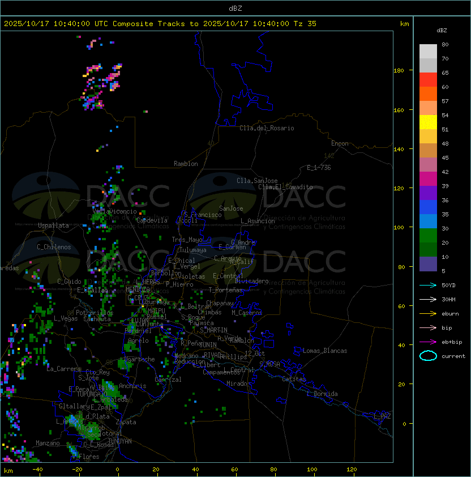
Task: Pick the magenta legend color swatch
Action: coord(428,179)
